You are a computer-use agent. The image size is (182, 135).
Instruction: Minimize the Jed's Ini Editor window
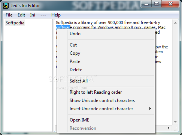pos(146,4)
